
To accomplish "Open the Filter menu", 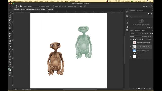I will tap(57, 1).
